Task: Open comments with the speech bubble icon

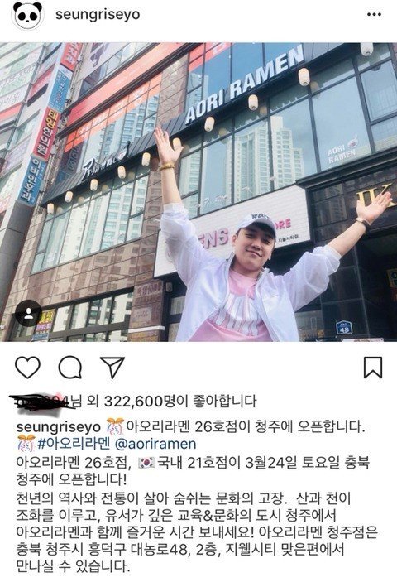Action: [x=70, y=368]
